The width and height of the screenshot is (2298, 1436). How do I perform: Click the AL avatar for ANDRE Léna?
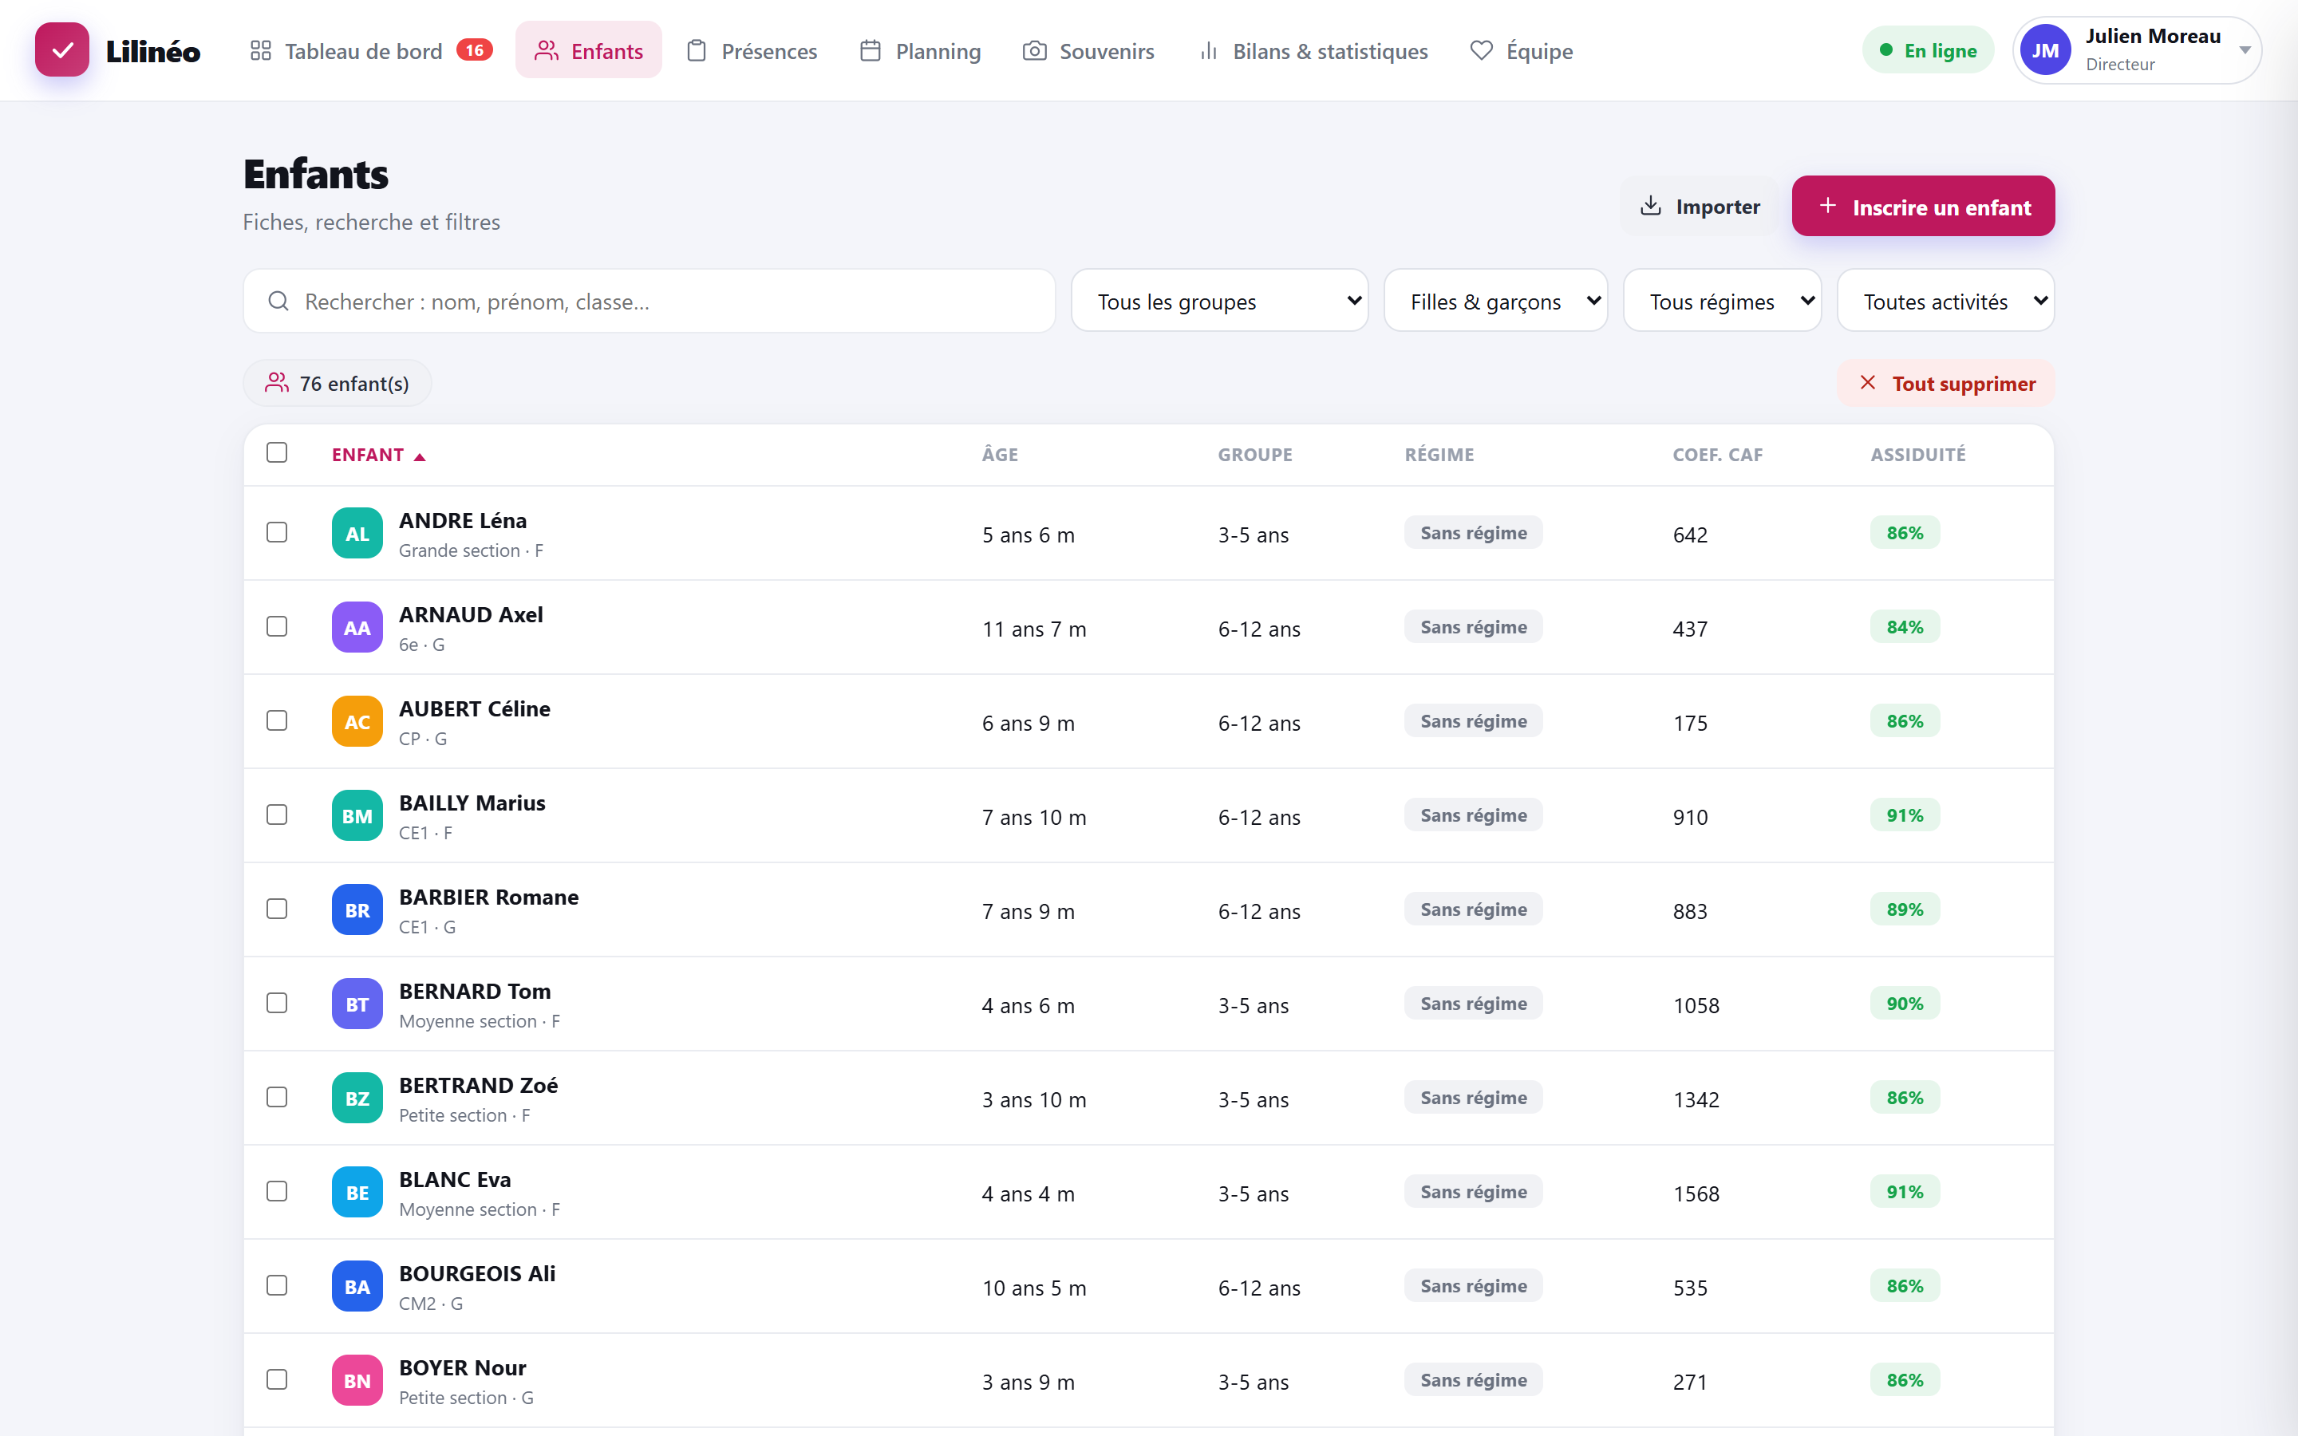357,533
